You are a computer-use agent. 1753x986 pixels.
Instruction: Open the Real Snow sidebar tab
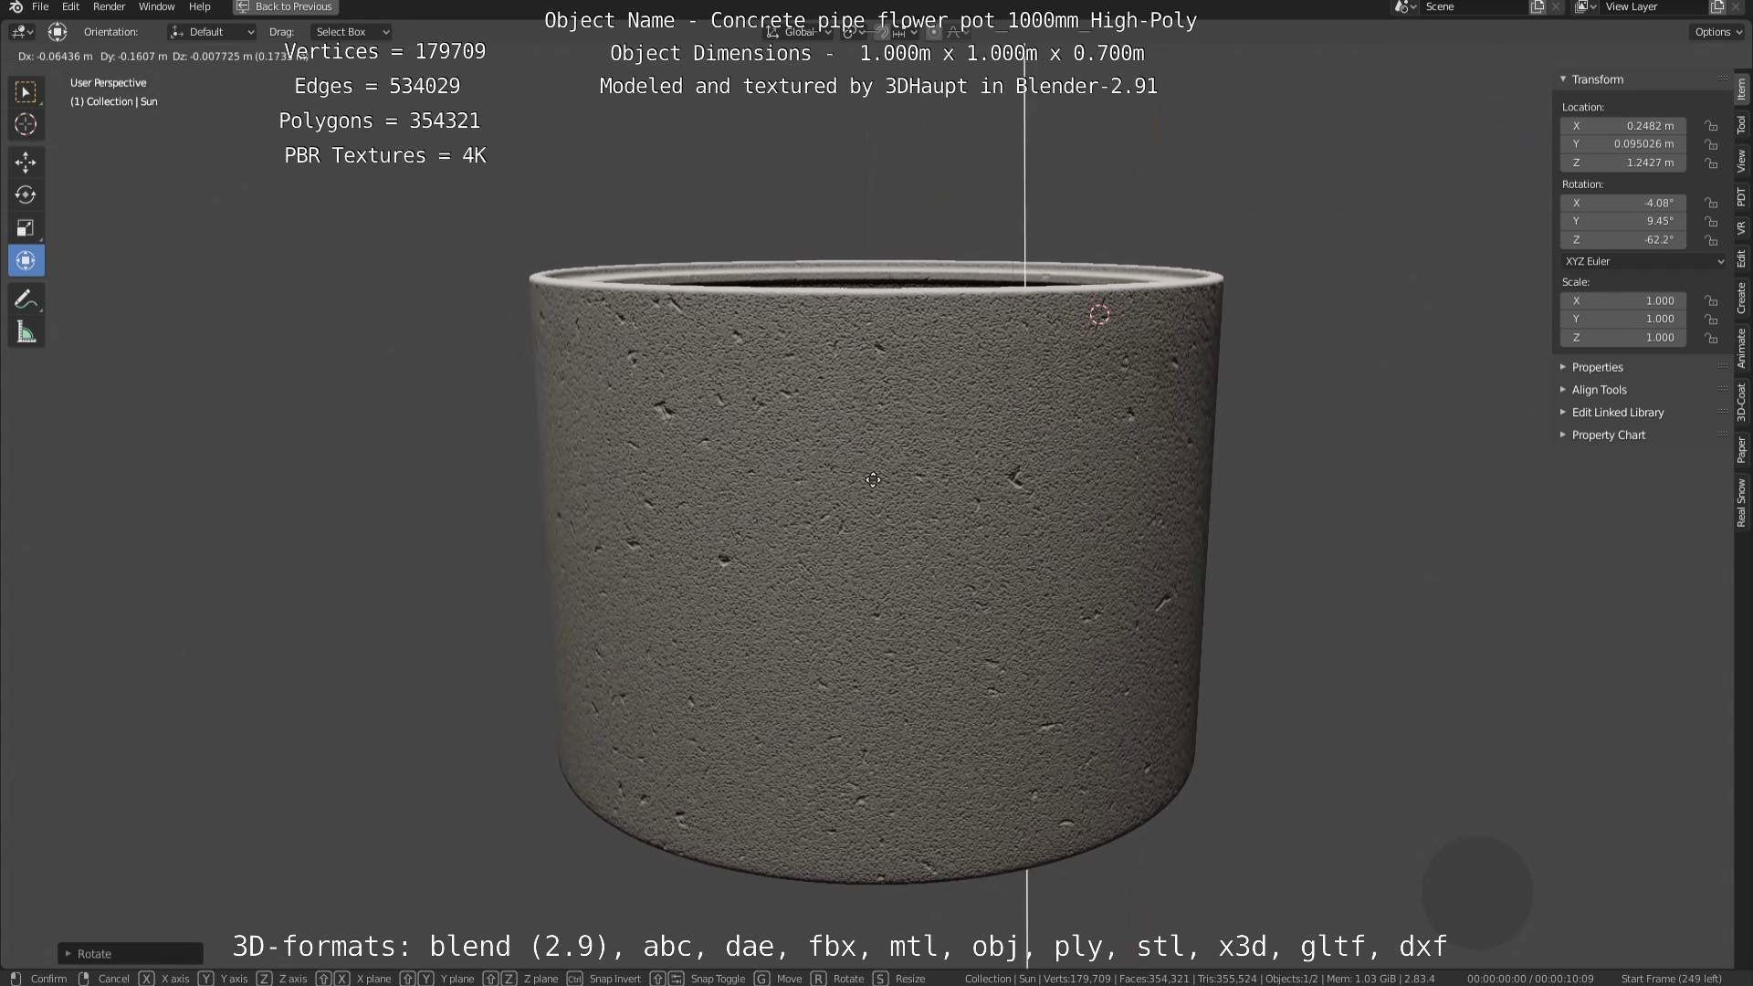[x=1742, y=503]
